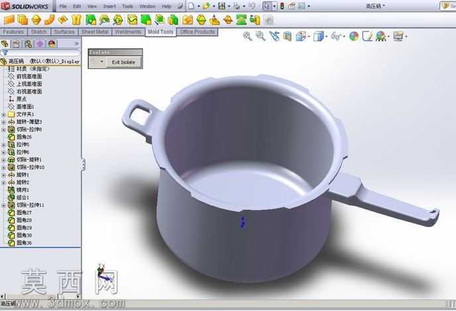Switch to the Office Products tab
456x311 pixels.
point(198,32)
